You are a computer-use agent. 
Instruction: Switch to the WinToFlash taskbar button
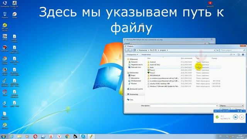(91, 136)
